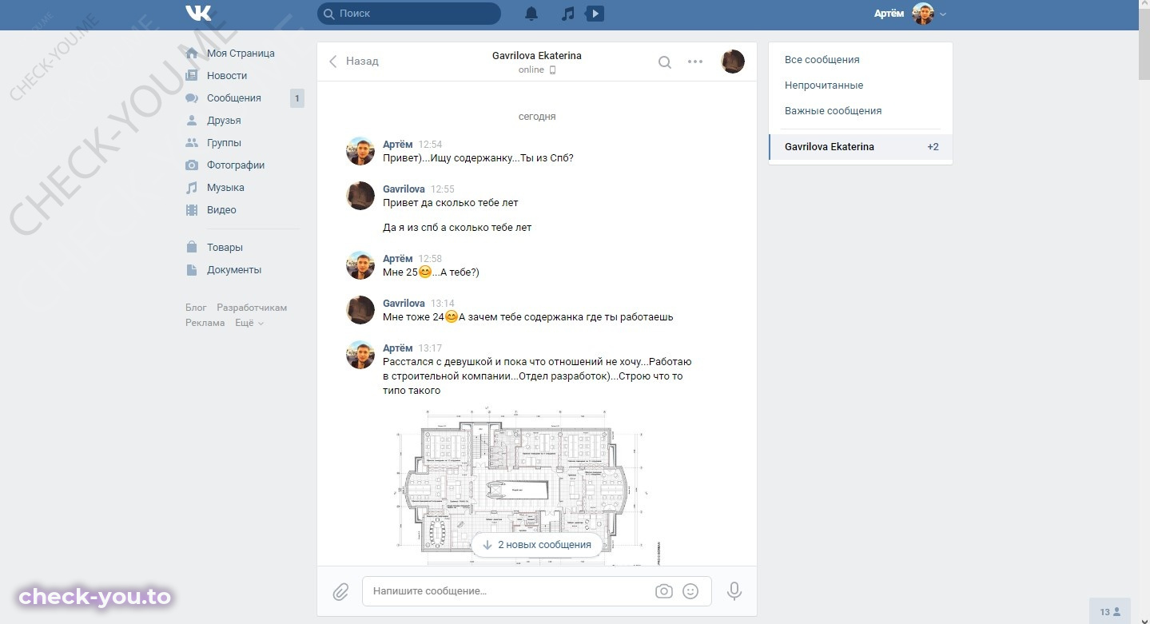Click the +2 unread counter for Gavrilova Ekaterina

pyautogui.click(x=933, y=147)
